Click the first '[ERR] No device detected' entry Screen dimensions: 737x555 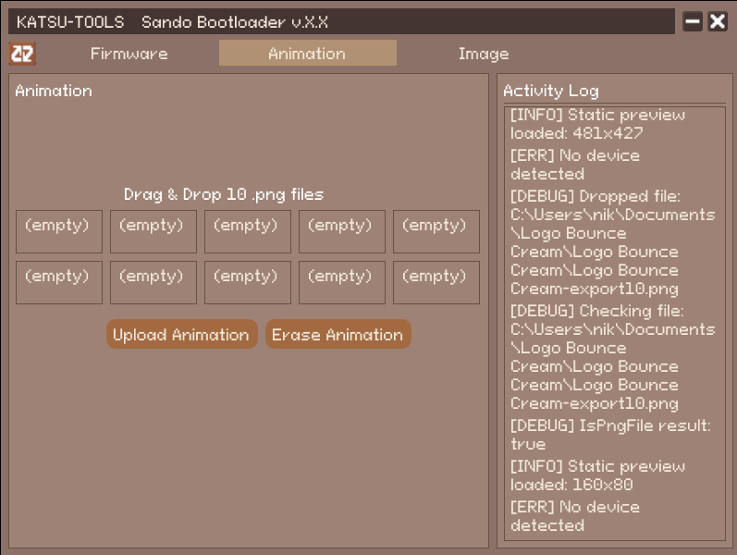coord(575,165)
